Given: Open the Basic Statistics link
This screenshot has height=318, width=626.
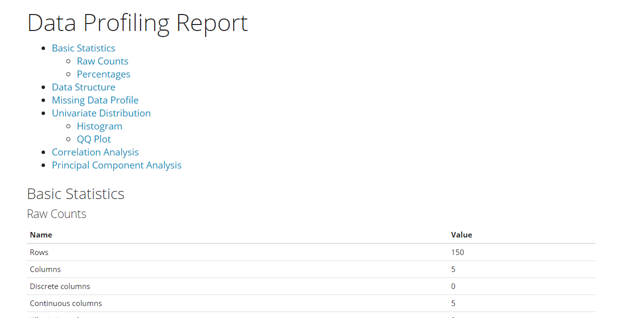Looking at the screenshot, I should click(x=84, y=48).
